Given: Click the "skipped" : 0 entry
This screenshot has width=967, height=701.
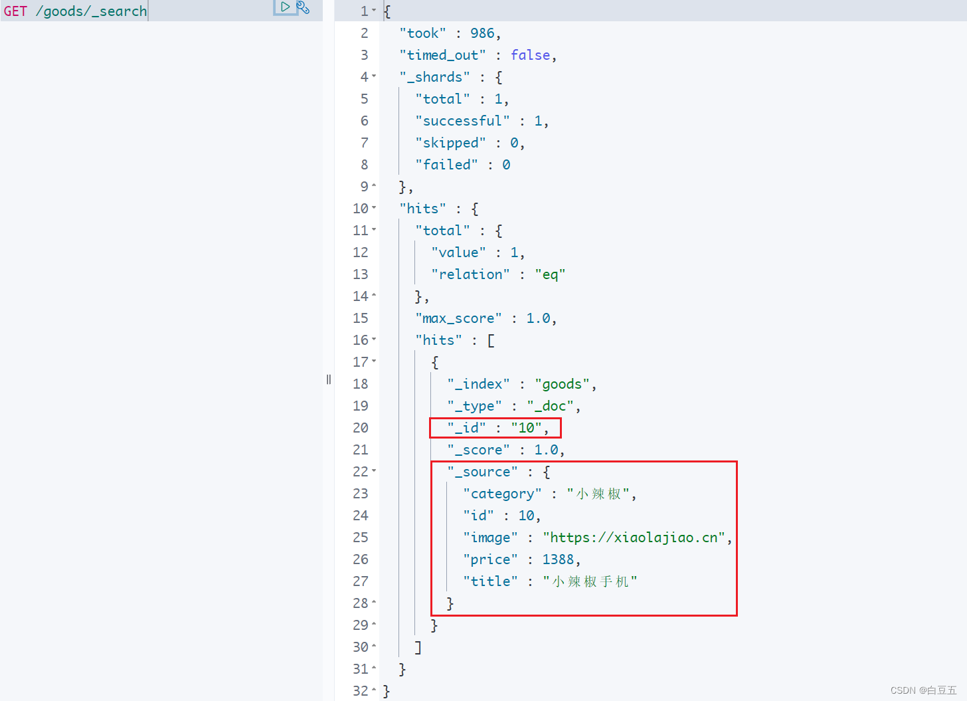Looking at the screenshot, I should [470, 143].
